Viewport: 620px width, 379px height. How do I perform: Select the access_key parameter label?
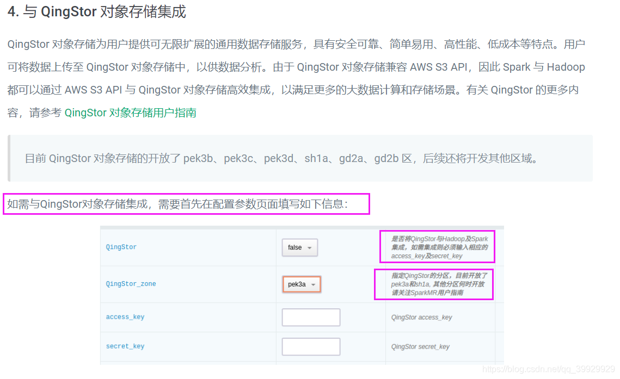click(125, 317)
